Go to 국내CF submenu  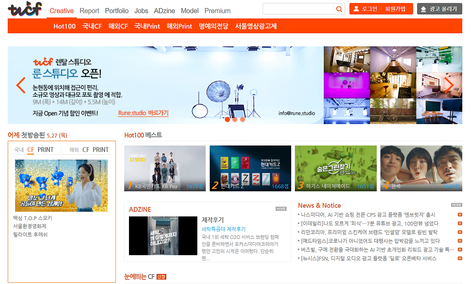click(92, 26)
